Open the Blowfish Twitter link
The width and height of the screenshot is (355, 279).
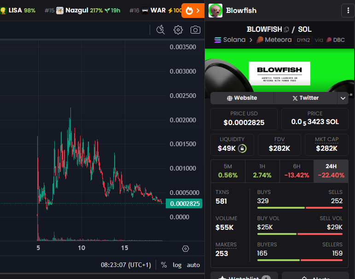[305, 98]
